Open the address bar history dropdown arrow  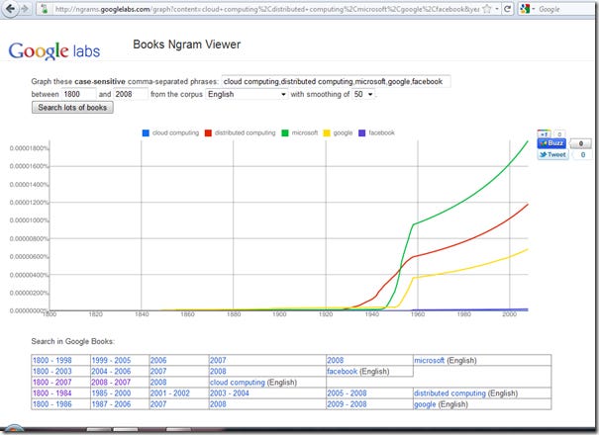(x=497, y=9)
